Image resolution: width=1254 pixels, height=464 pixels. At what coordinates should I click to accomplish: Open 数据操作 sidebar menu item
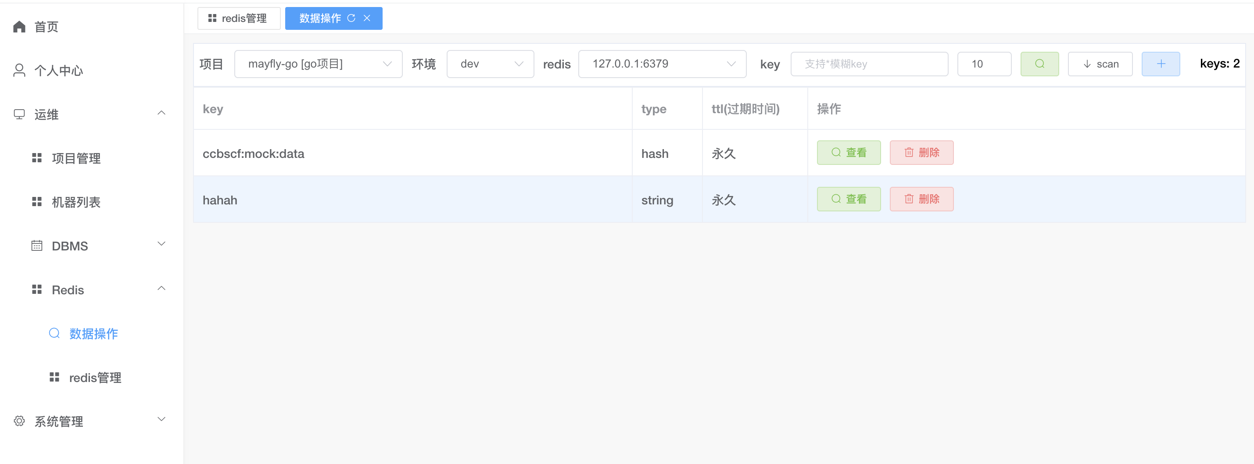(x=93, y=333)
